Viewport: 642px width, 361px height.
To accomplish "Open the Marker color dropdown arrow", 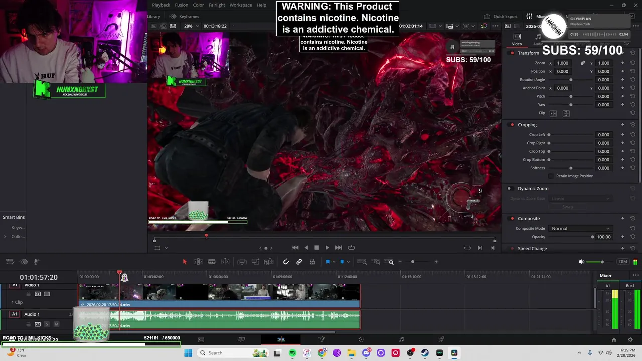I will tap(349, 262).
